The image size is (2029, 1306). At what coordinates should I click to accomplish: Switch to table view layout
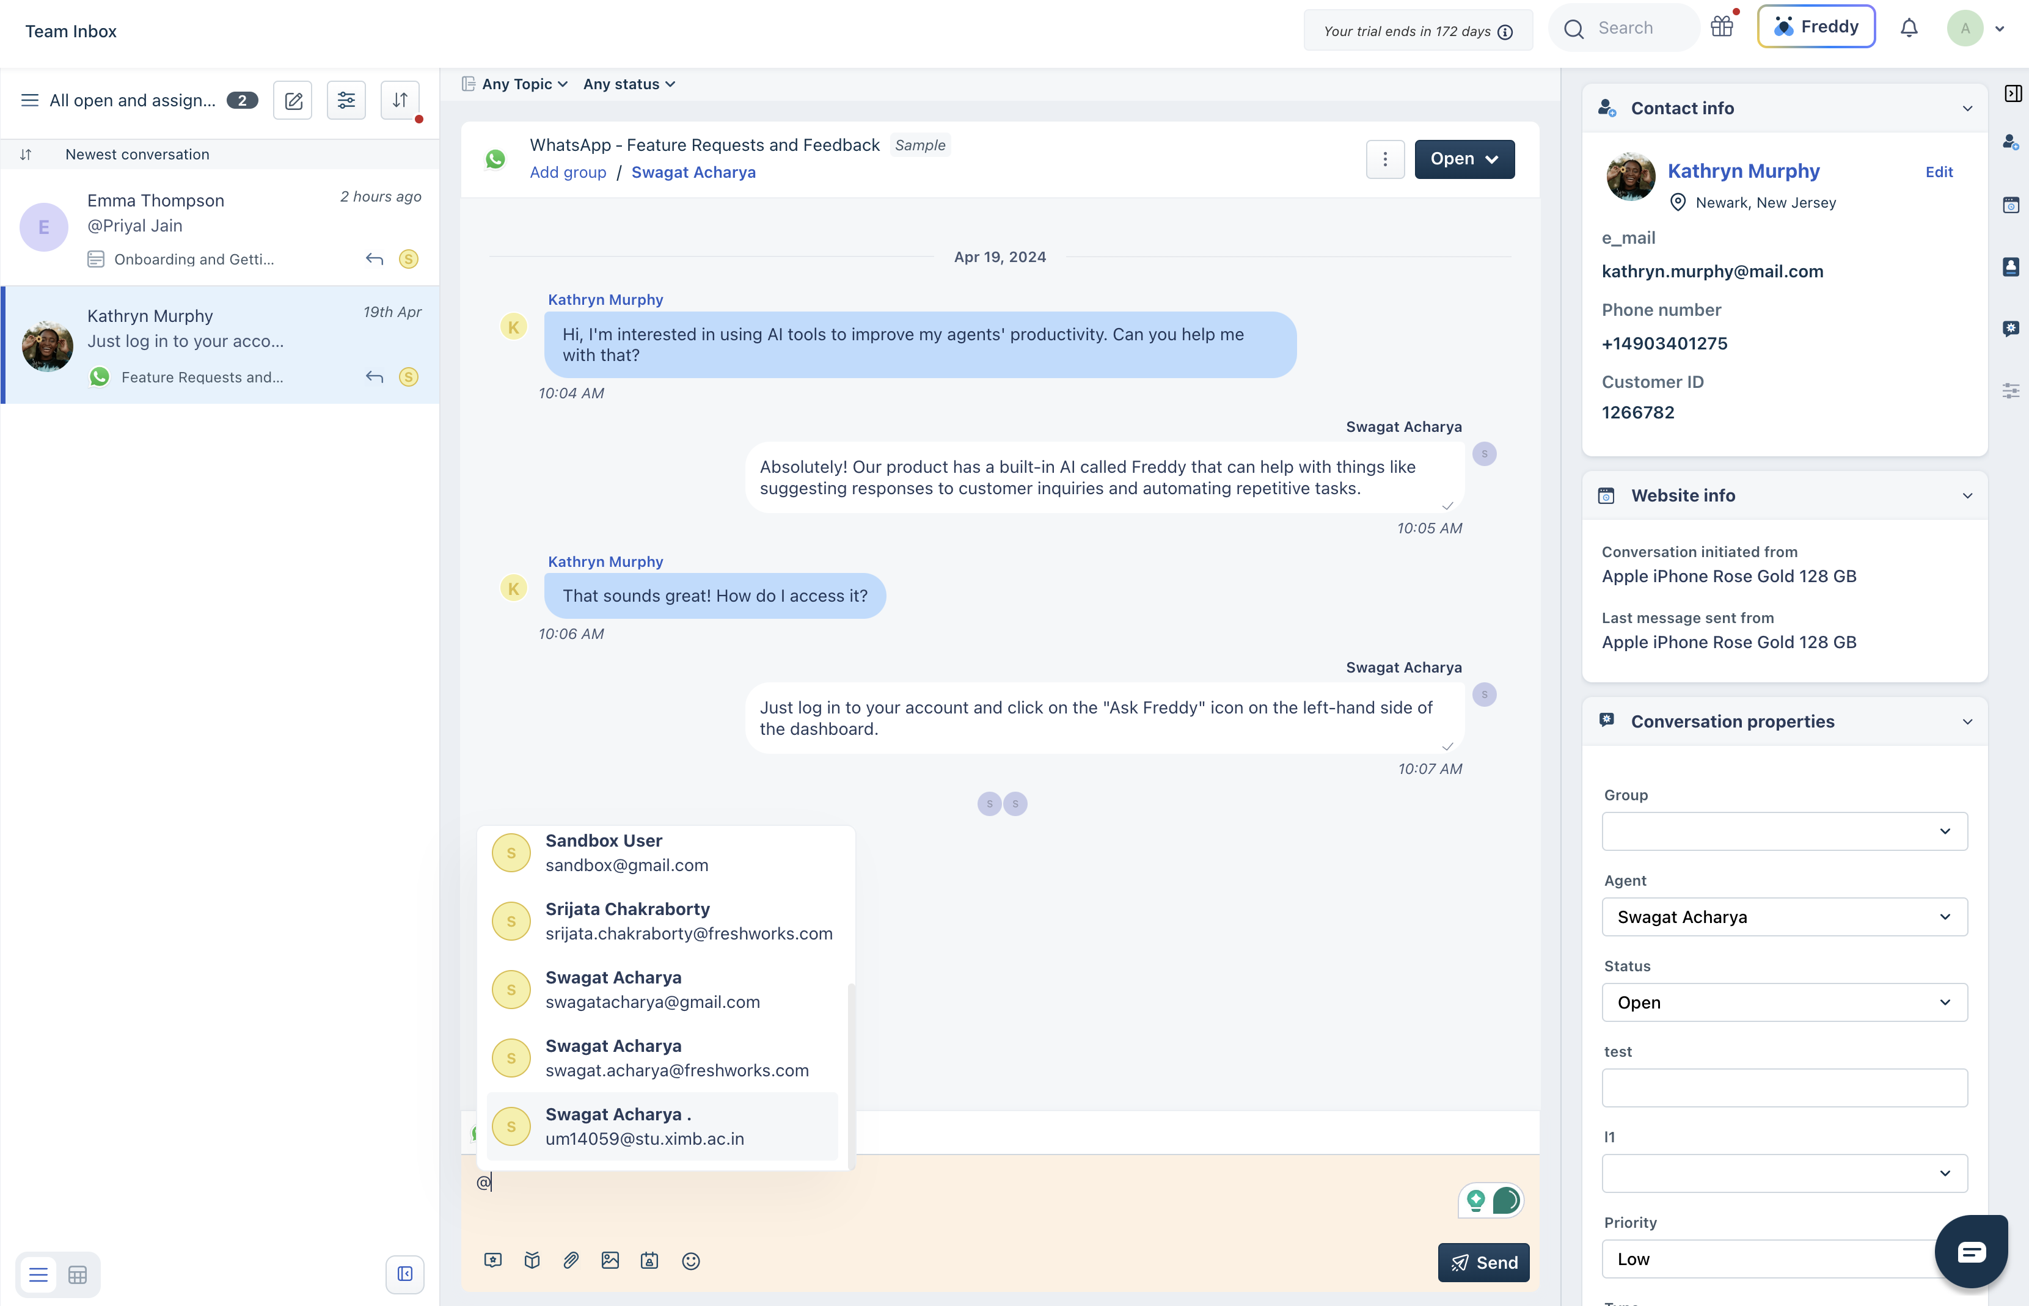(x=78, y=1275)
